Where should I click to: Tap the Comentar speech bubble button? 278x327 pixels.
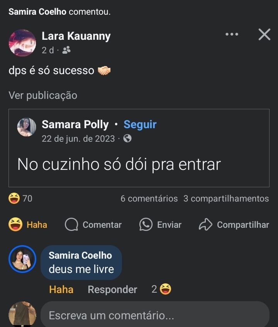tap(93, 225)
